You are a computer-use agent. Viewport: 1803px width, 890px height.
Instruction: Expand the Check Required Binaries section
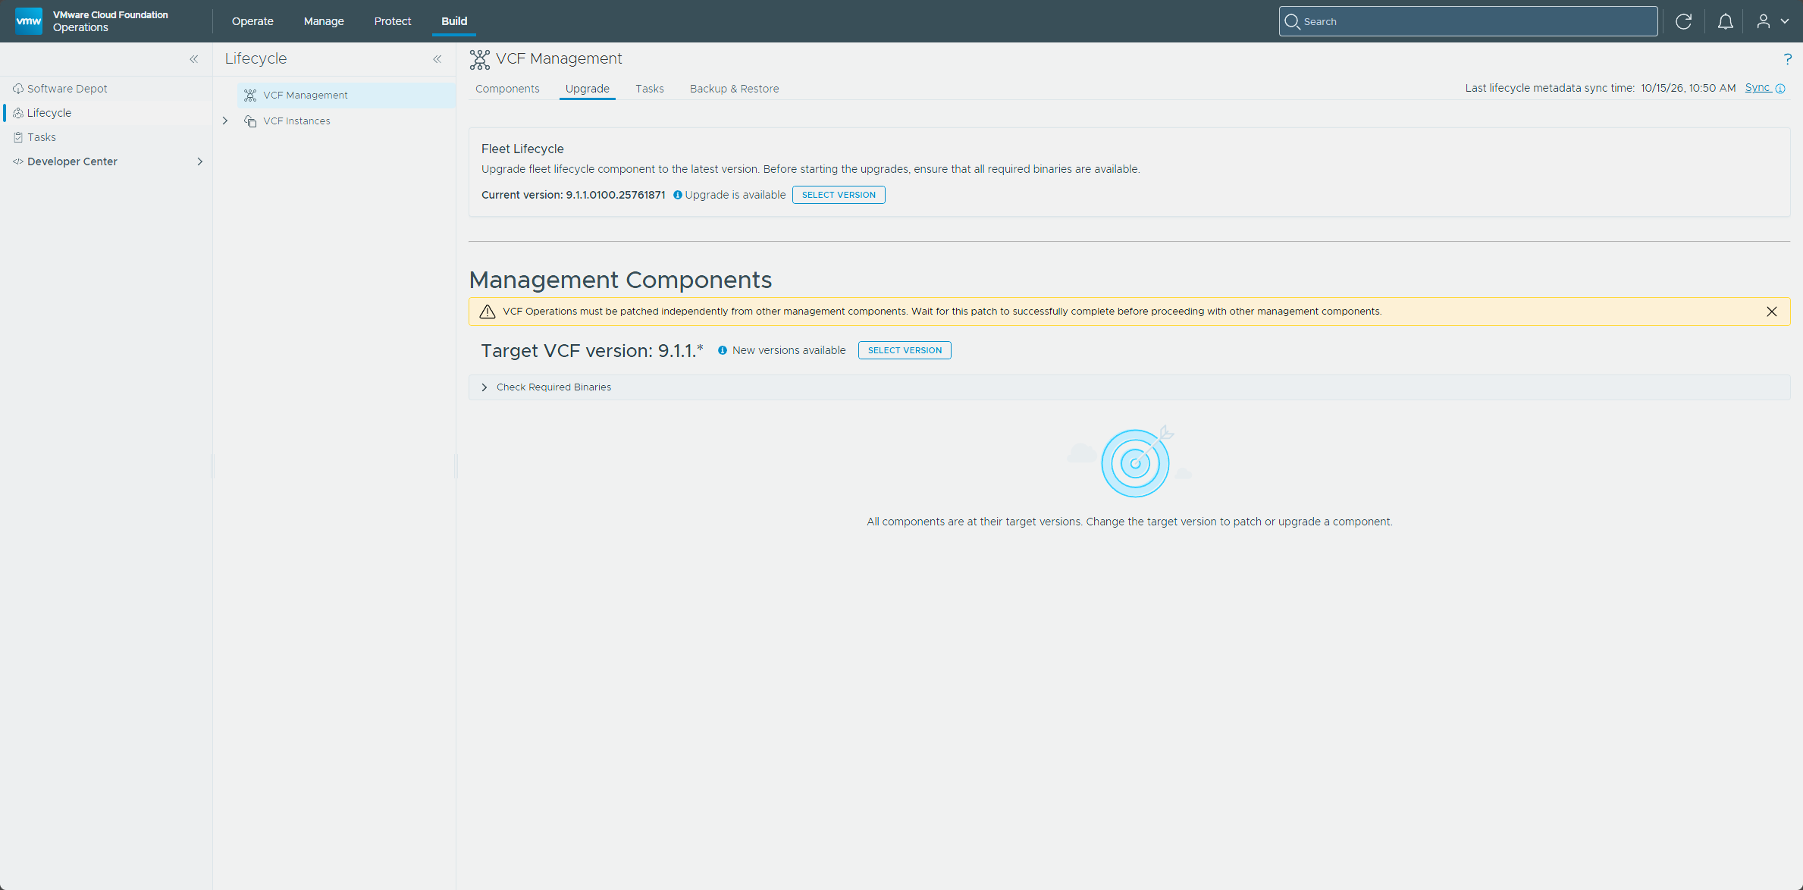pos(484,387)
